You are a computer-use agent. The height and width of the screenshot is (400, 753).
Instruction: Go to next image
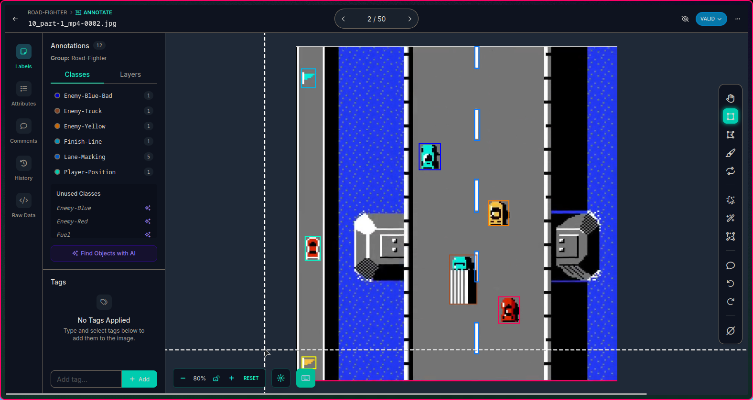[409, 19]
